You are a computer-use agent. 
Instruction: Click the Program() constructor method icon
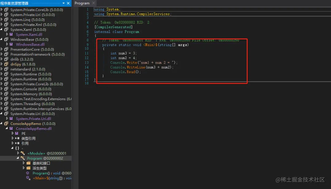[x=28, y=173]
